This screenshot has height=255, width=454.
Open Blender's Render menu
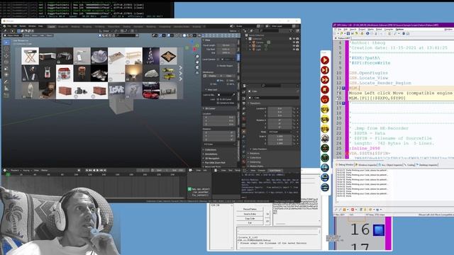click(x=23, y=26)
